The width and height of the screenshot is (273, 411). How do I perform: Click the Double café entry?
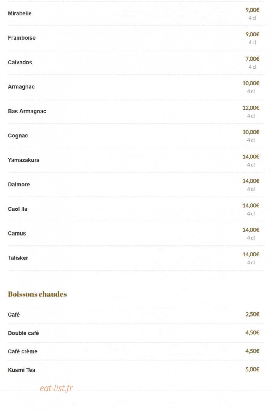[x=23, y=333]
